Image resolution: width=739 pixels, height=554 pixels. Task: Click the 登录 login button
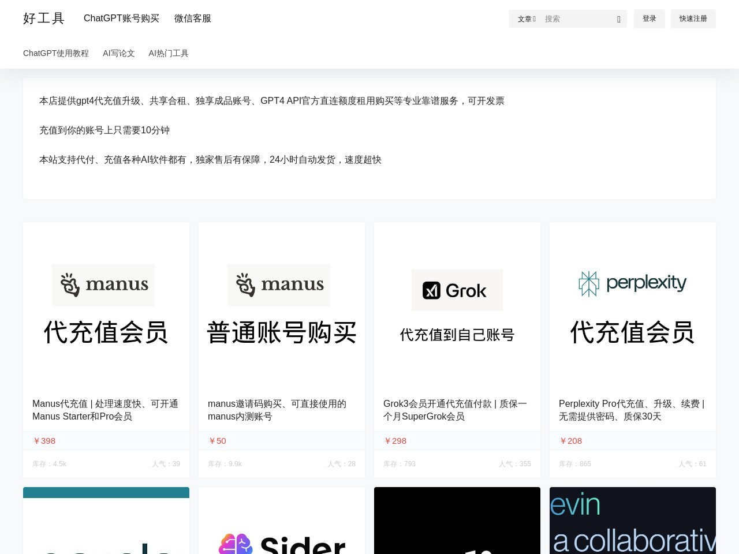(649, 18)
